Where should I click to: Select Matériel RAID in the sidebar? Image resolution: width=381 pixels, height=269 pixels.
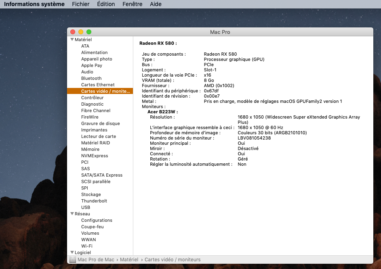[x=95, y=143]
